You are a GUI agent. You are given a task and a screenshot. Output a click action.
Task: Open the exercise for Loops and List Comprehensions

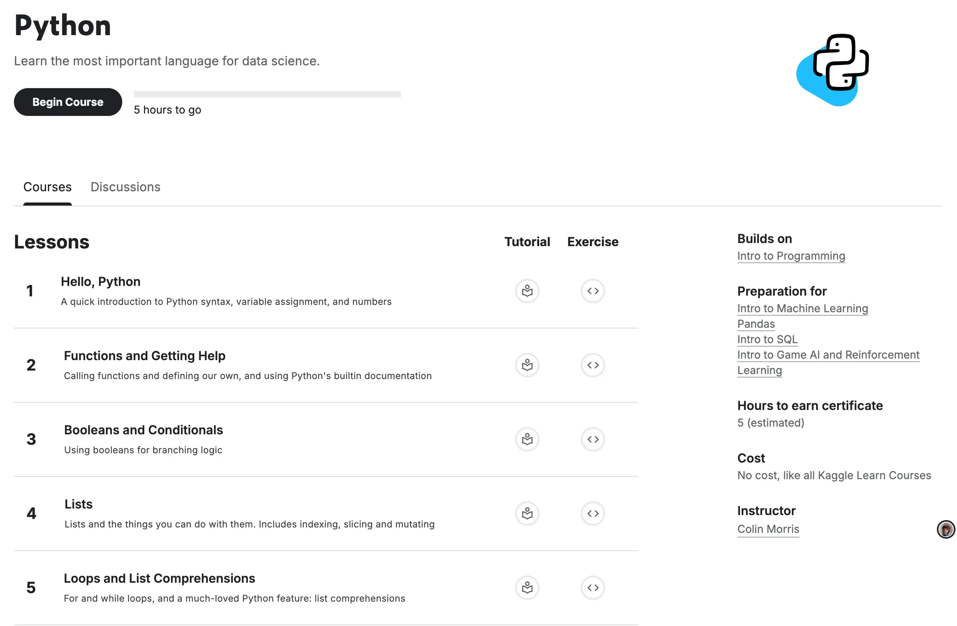pyautogui.click(x=592, y=587)
